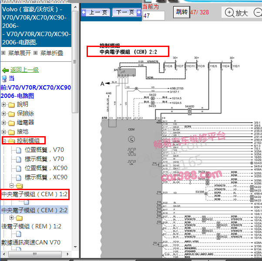This screenshot has width=262, height=261.
Task: Expand the 繼電器 folder
Action: click(3, 123)
